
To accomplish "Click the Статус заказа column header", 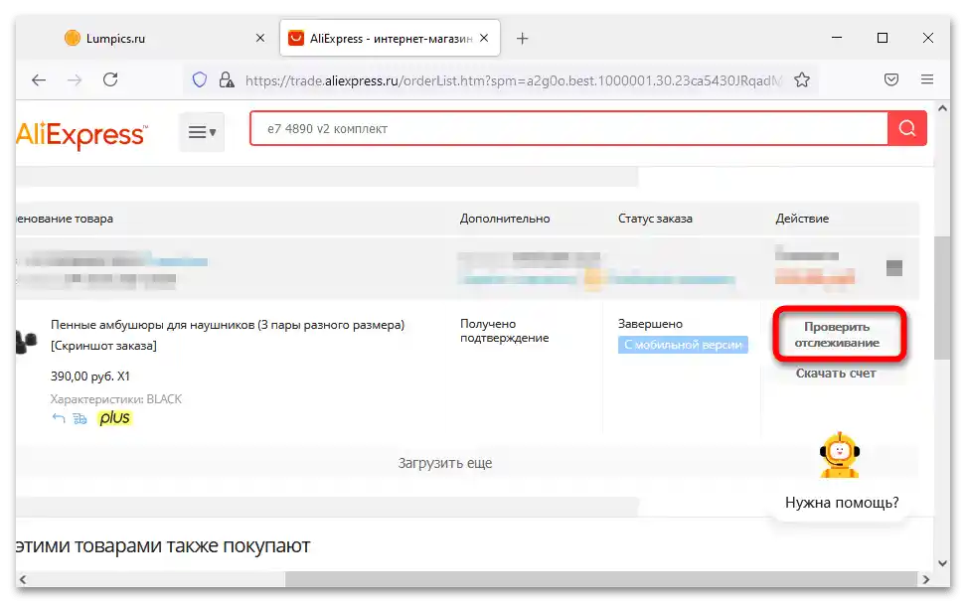I will (655, 219).
